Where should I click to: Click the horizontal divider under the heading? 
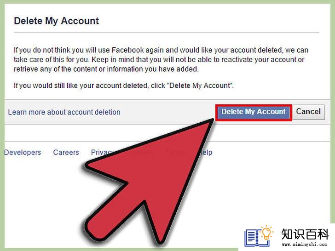(x=167, y=33)
